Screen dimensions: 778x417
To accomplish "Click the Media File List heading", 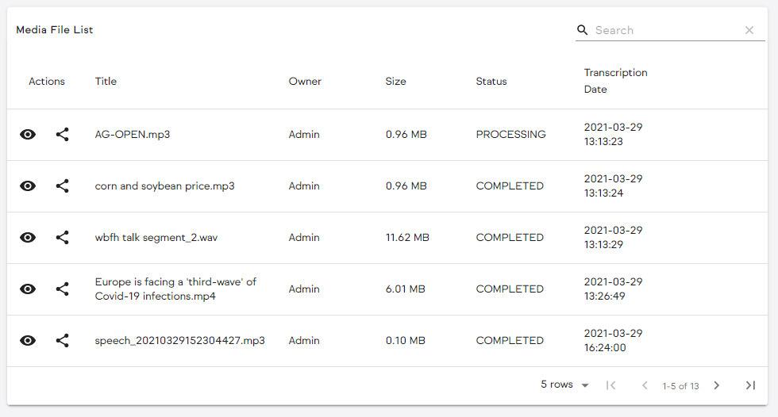I will point(55,29).
